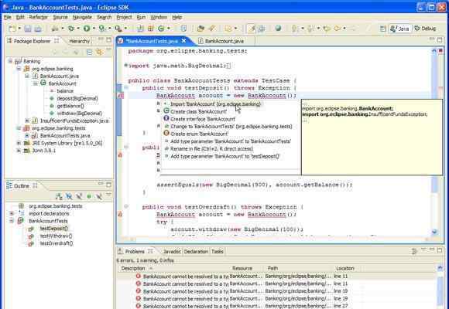Collapse the Banking project node
The height and width of the screenshot is (309, 449).
click(10, 61)
